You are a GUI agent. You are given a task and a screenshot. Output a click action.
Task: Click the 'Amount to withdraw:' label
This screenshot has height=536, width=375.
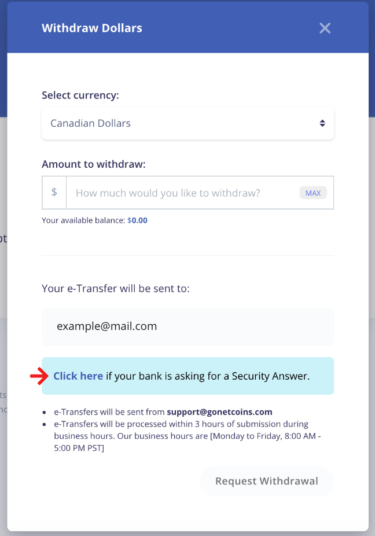click(x=94, y=164)
